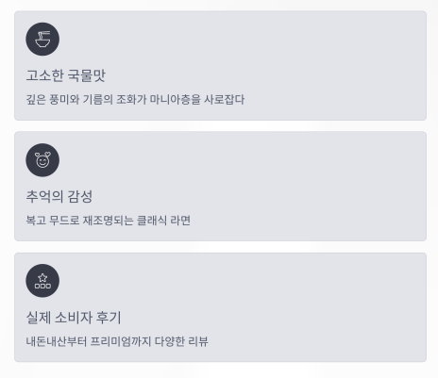Open the 추억의 감성 heading

coord(59,196)
